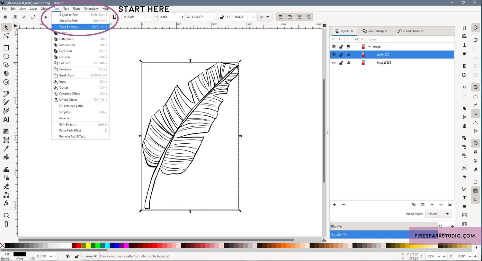Open the Blend mode dropdown
This screenshot has width=482, height=261.
point(438,214)
